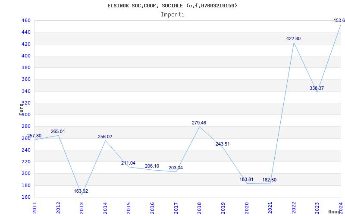
Task: Click the 340 y-axis tick label
Action: [26, 91]
